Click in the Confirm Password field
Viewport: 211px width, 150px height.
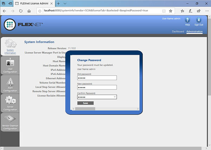[97, 97]
